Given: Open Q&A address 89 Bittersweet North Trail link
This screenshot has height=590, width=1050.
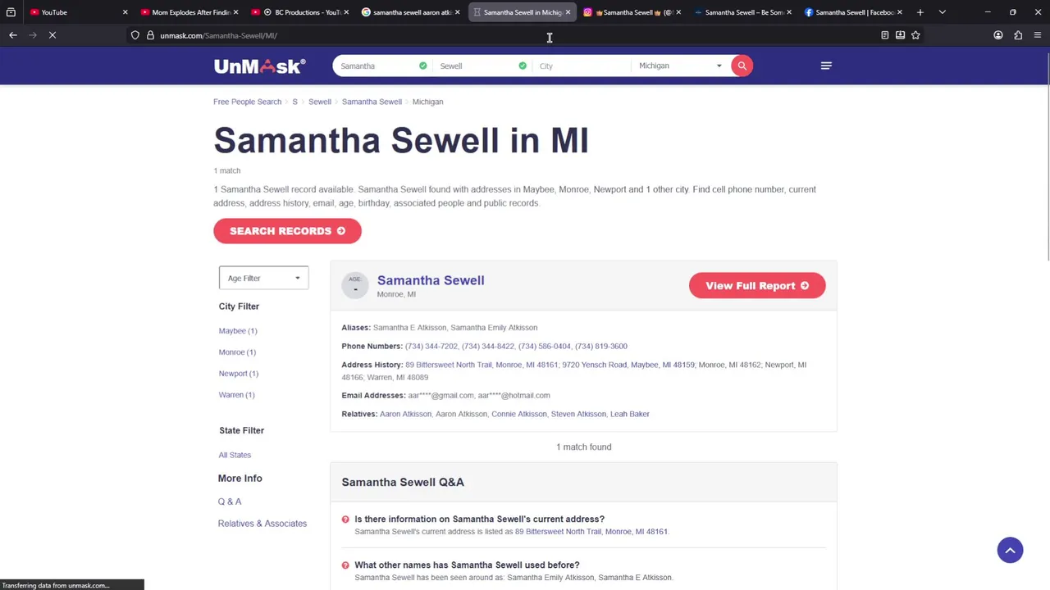Looking at the screenshot, I should pyautogui.click(x=591, y=531).
